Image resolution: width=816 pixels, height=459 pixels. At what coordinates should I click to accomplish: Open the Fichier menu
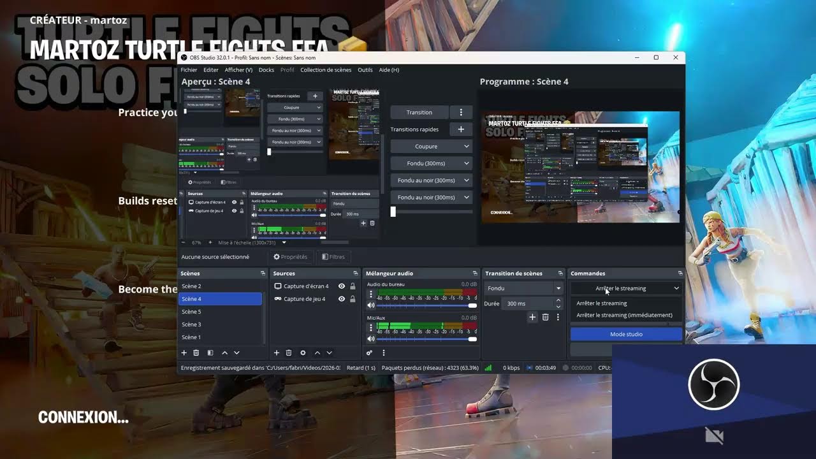click(x=189, y=70)
